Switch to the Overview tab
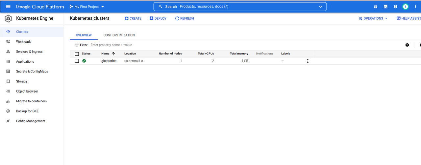This screenshot has width=421, height=165. tap(84, 35)
